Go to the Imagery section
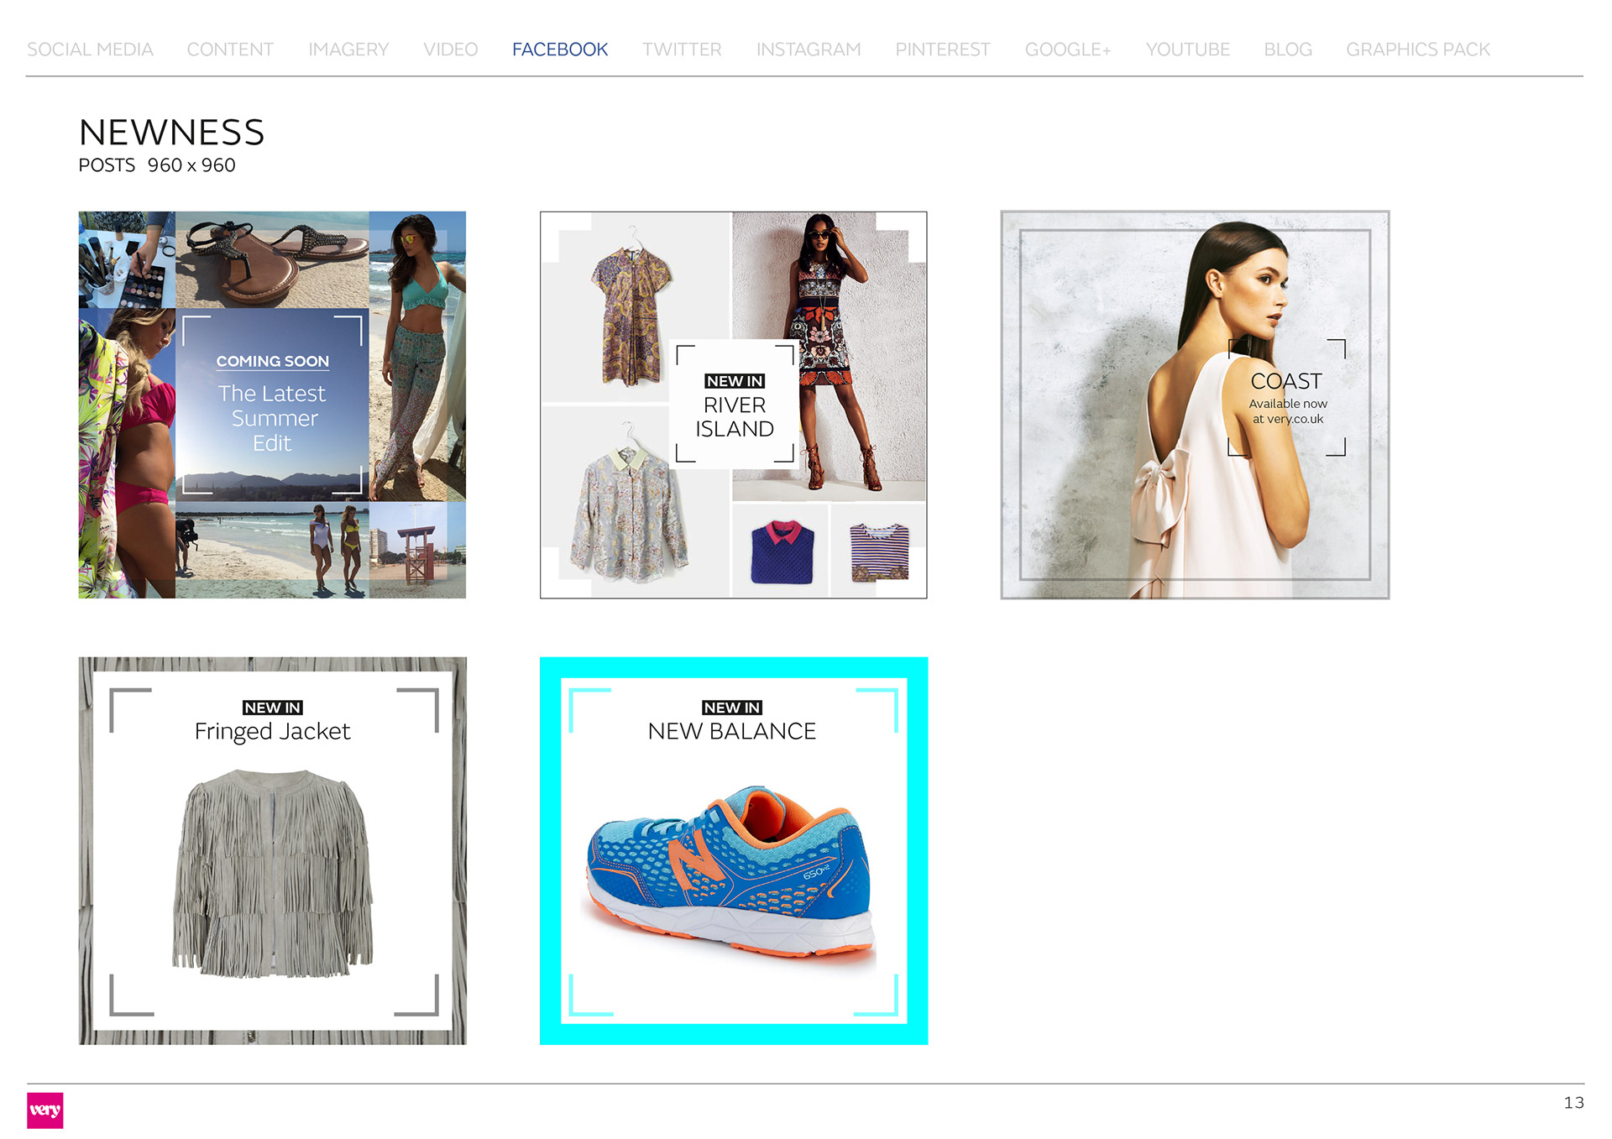 coord(348,50)
